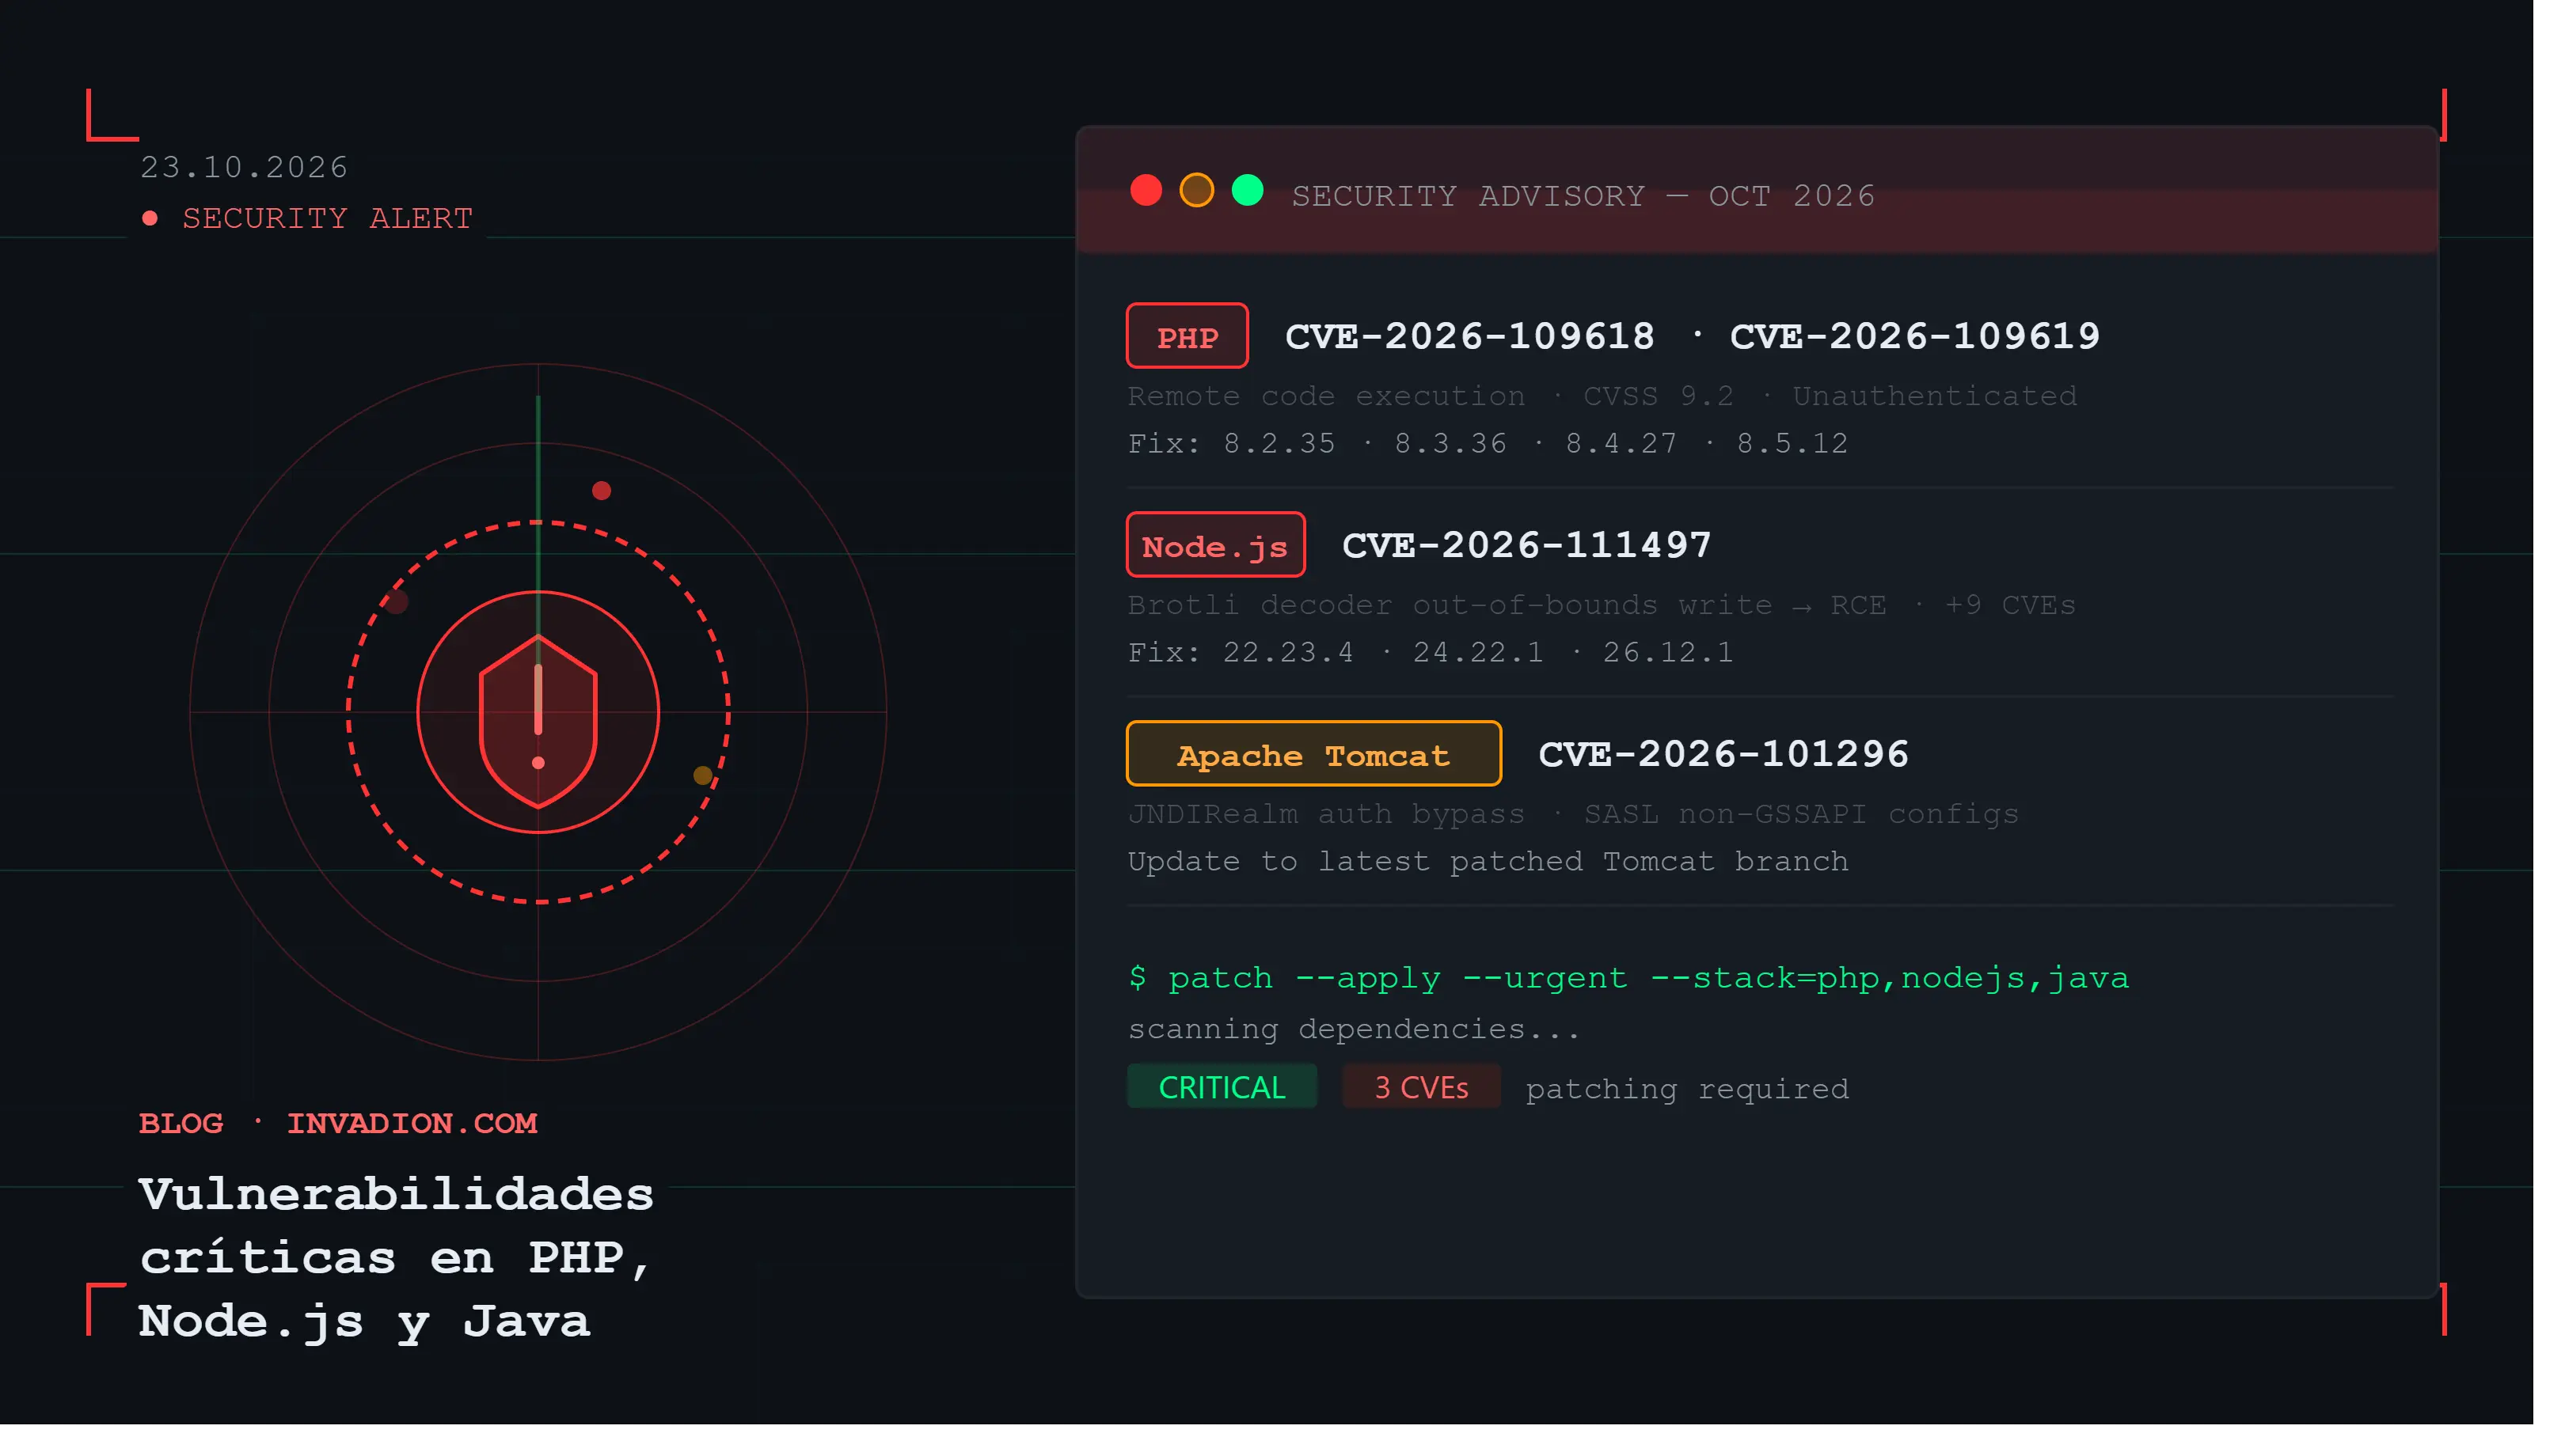Open the BLOG · INVADION.COM link

[x=338, y=1123]
